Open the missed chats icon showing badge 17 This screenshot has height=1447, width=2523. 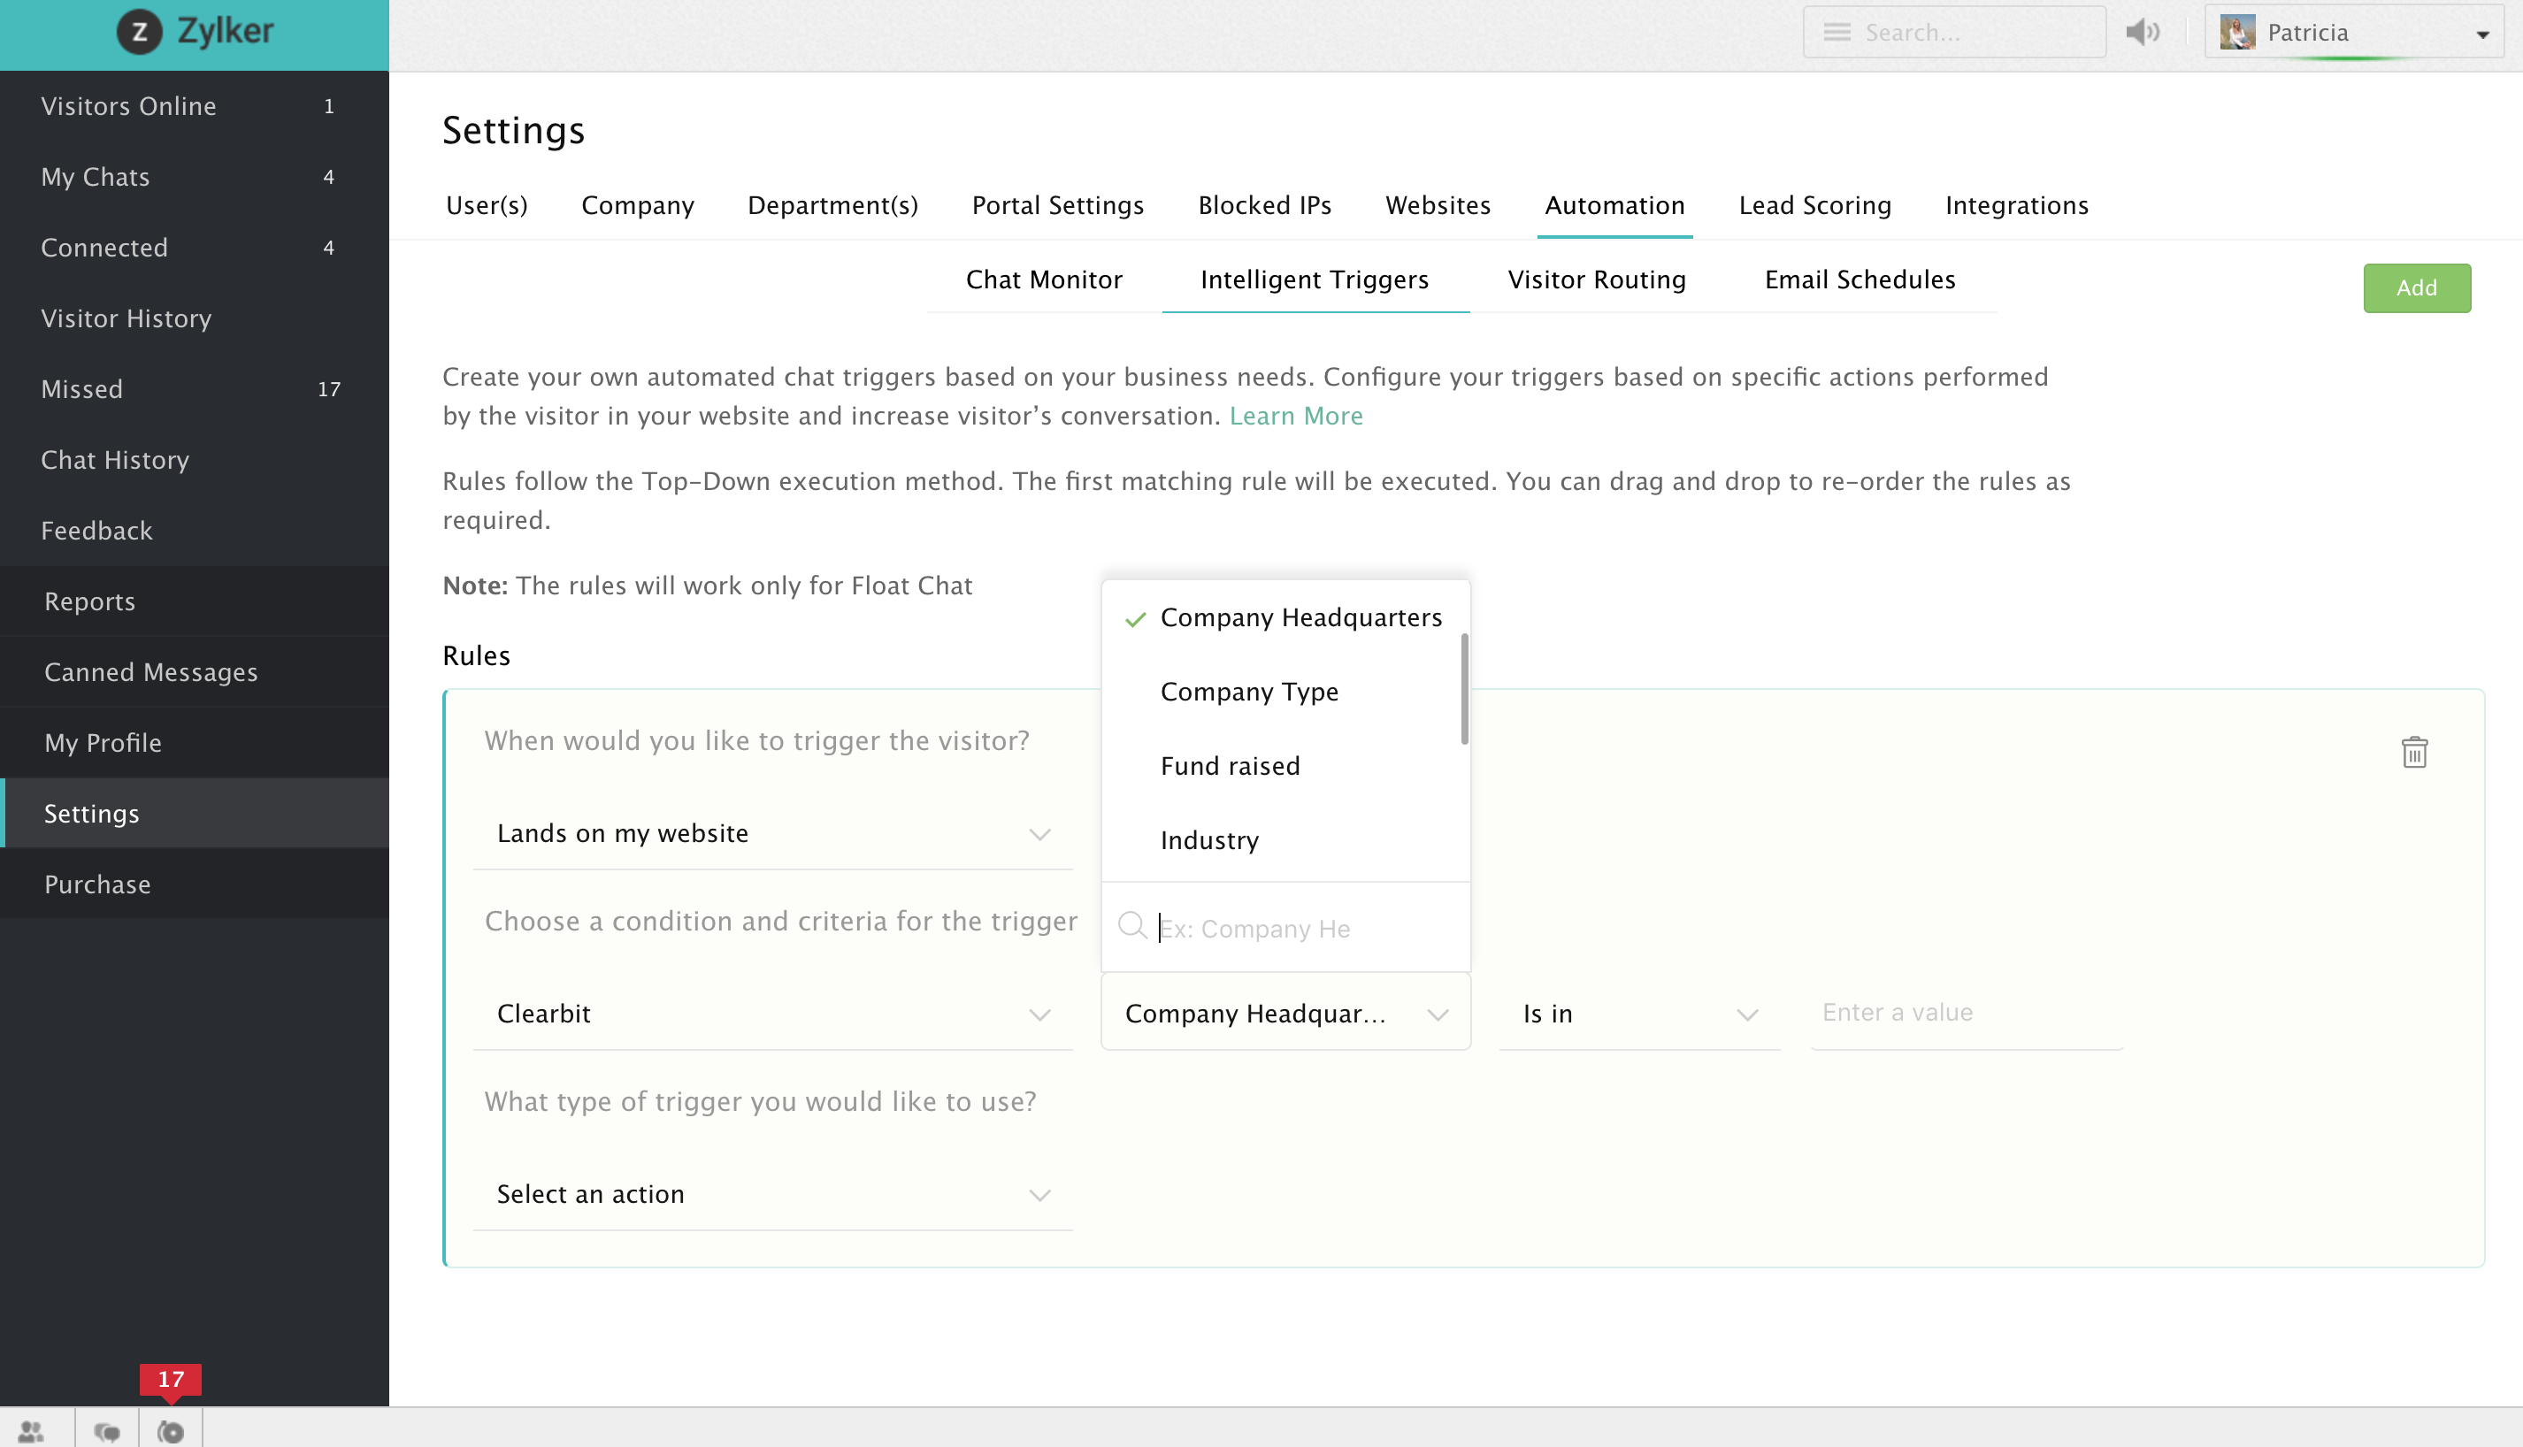click(171, 1430)
